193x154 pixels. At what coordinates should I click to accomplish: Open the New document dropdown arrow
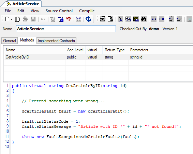coord(11,19)
